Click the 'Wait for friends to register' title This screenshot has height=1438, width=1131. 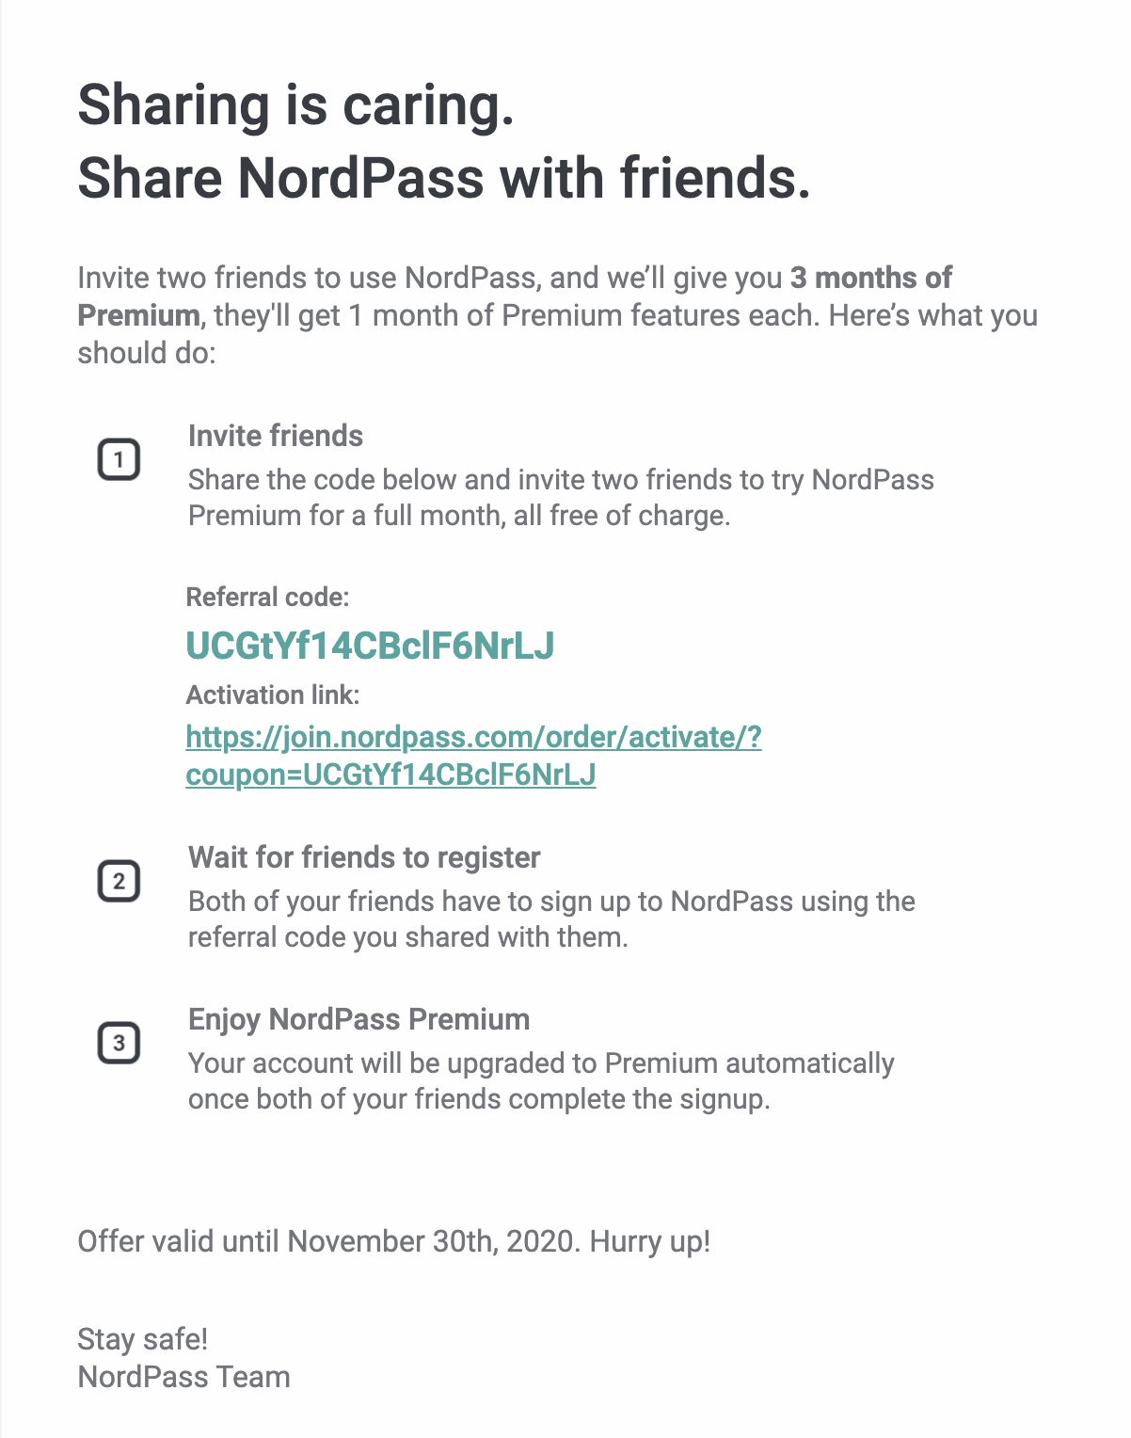364,857
